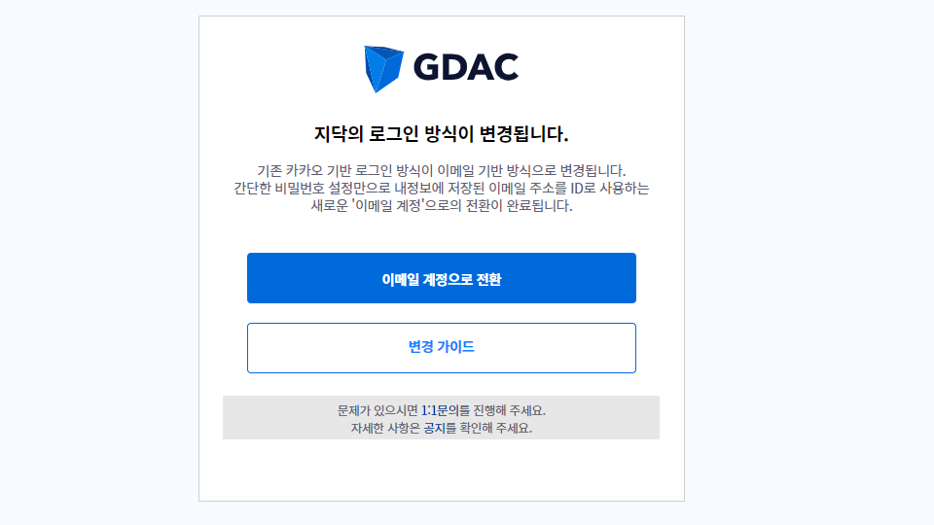The width and height of the screenshot is (934, 525).
Task: Click the line starting with 간단한 비밀번호 설정만으로
Action: pyautogui.click(x=442, y=189)
